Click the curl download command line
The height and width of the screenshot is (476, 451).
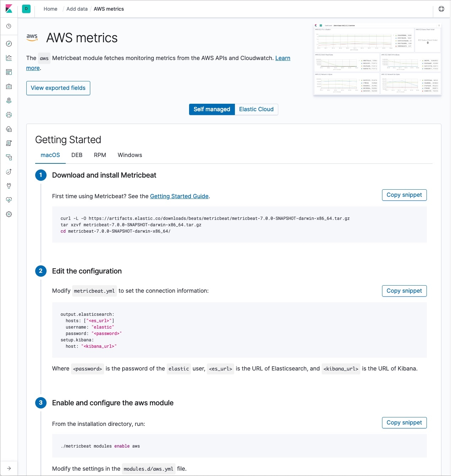tap(205, 218)
